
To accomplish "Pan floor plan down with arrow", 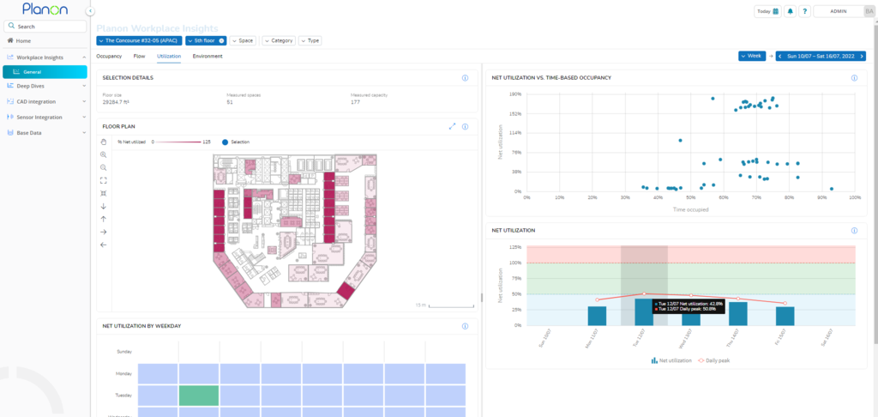I will (x=104, y=206).
